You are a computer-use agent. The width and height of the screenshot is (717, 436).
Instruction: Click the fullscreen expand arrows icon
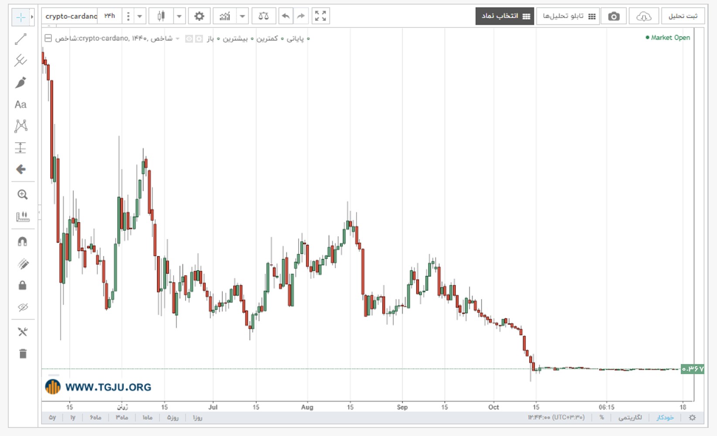point(320,16)
